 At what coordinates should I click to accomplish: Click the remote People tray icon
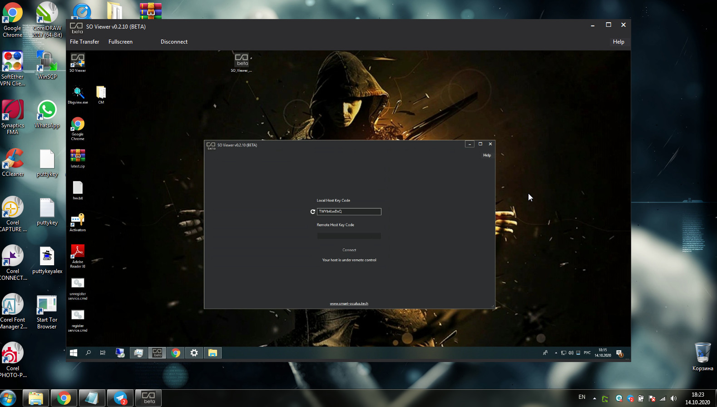pyautogui.click(x=545, y=353)
